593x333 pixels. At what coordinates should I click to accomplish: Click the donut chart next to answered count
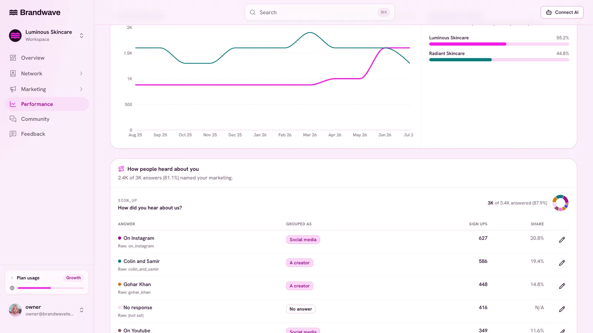560,203
